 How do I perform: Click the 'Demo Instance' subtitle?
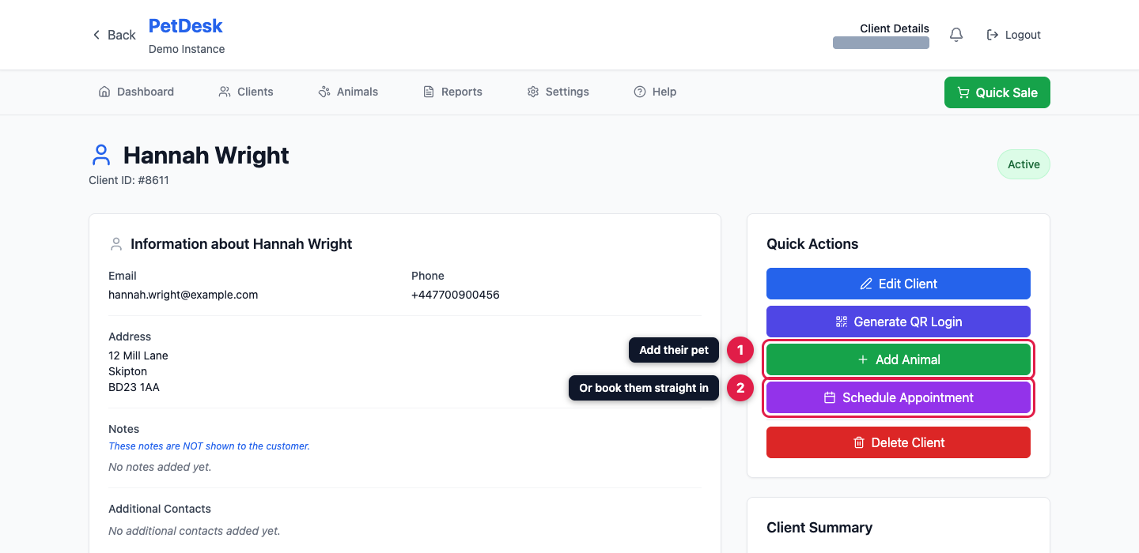click(x=187, y=49)
